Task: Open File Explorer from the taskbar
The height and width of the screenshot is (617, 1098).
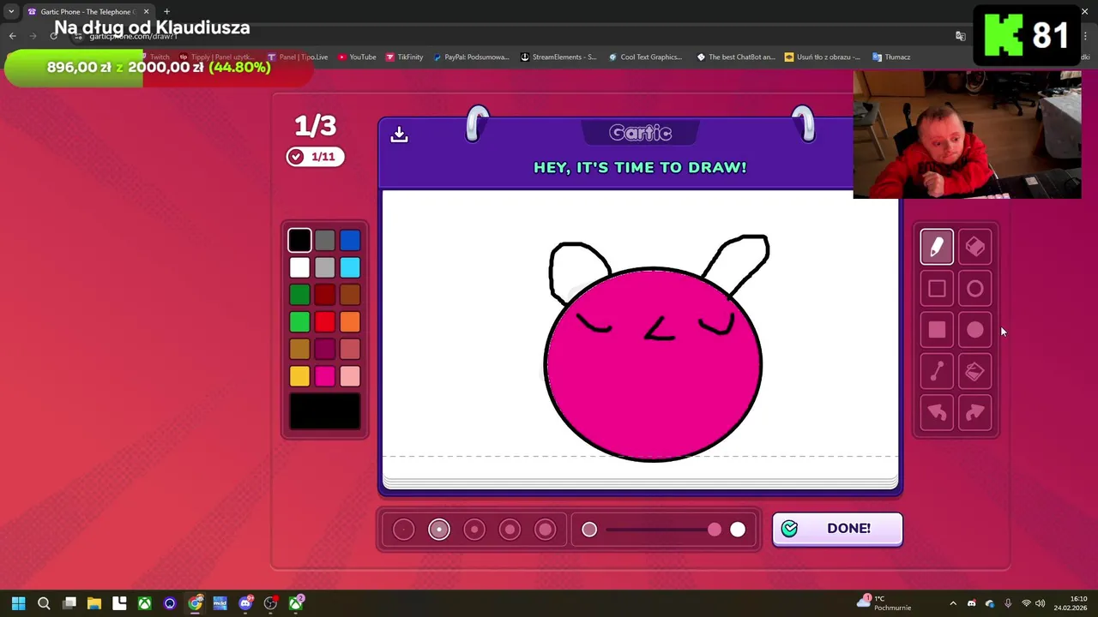Action: pos(94,603)
